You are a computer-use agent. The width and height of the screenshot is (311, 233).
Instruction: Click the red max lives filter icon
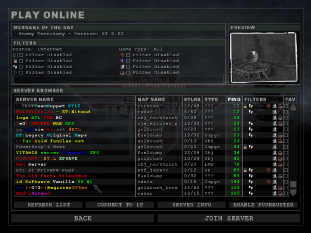pyautogui.click(x=122, y=55)
